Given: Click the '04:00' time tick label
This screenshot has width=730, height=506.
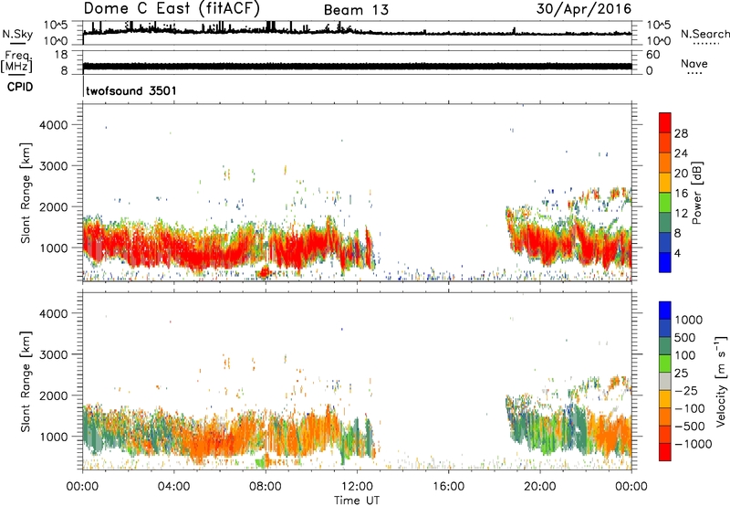Looking at the screenshot, I should point(173,487).
